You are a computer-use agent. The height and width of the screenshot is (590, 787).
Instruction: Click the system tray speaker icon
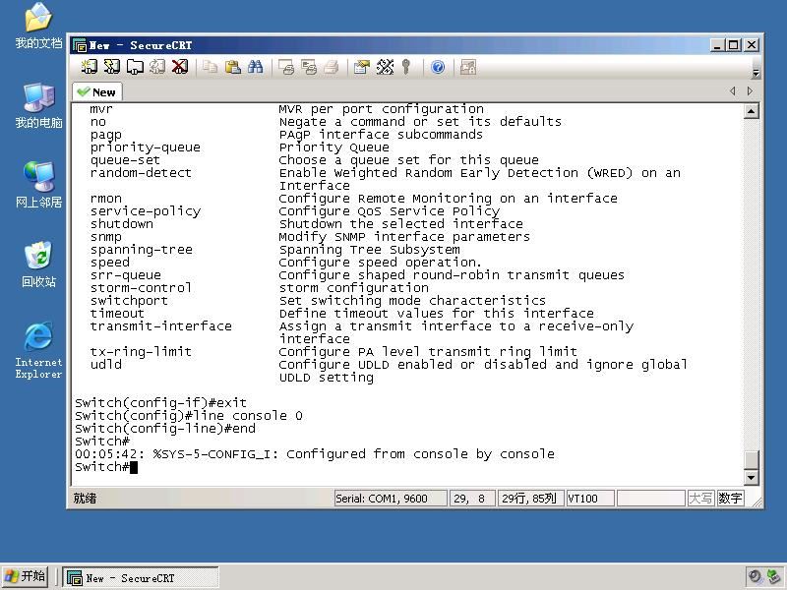tap(755, 576)
